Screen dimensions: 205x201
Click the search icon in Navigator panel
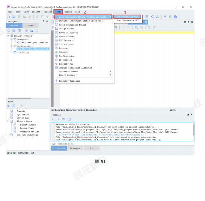click(x=9, y=31)
